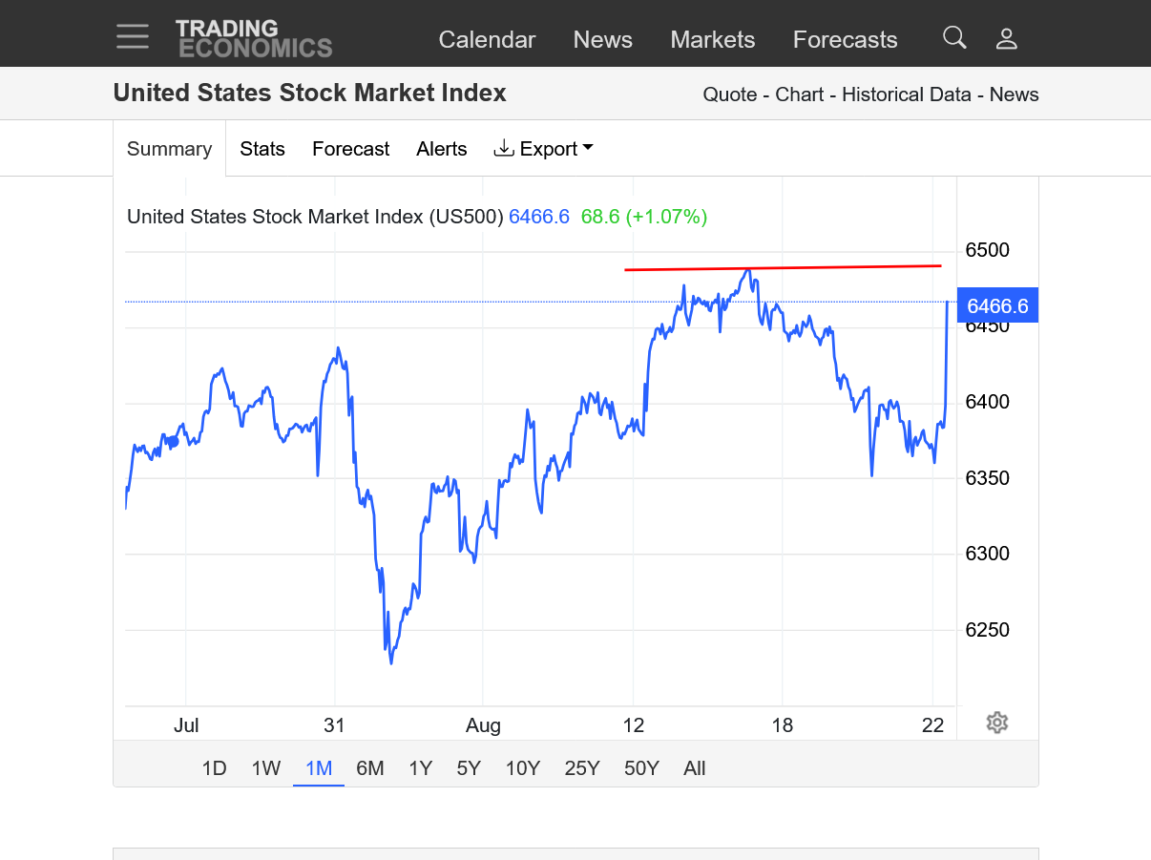1151x860 pixels.
Task: Click the Trading Economics logo
Action: tap(254, 39)
